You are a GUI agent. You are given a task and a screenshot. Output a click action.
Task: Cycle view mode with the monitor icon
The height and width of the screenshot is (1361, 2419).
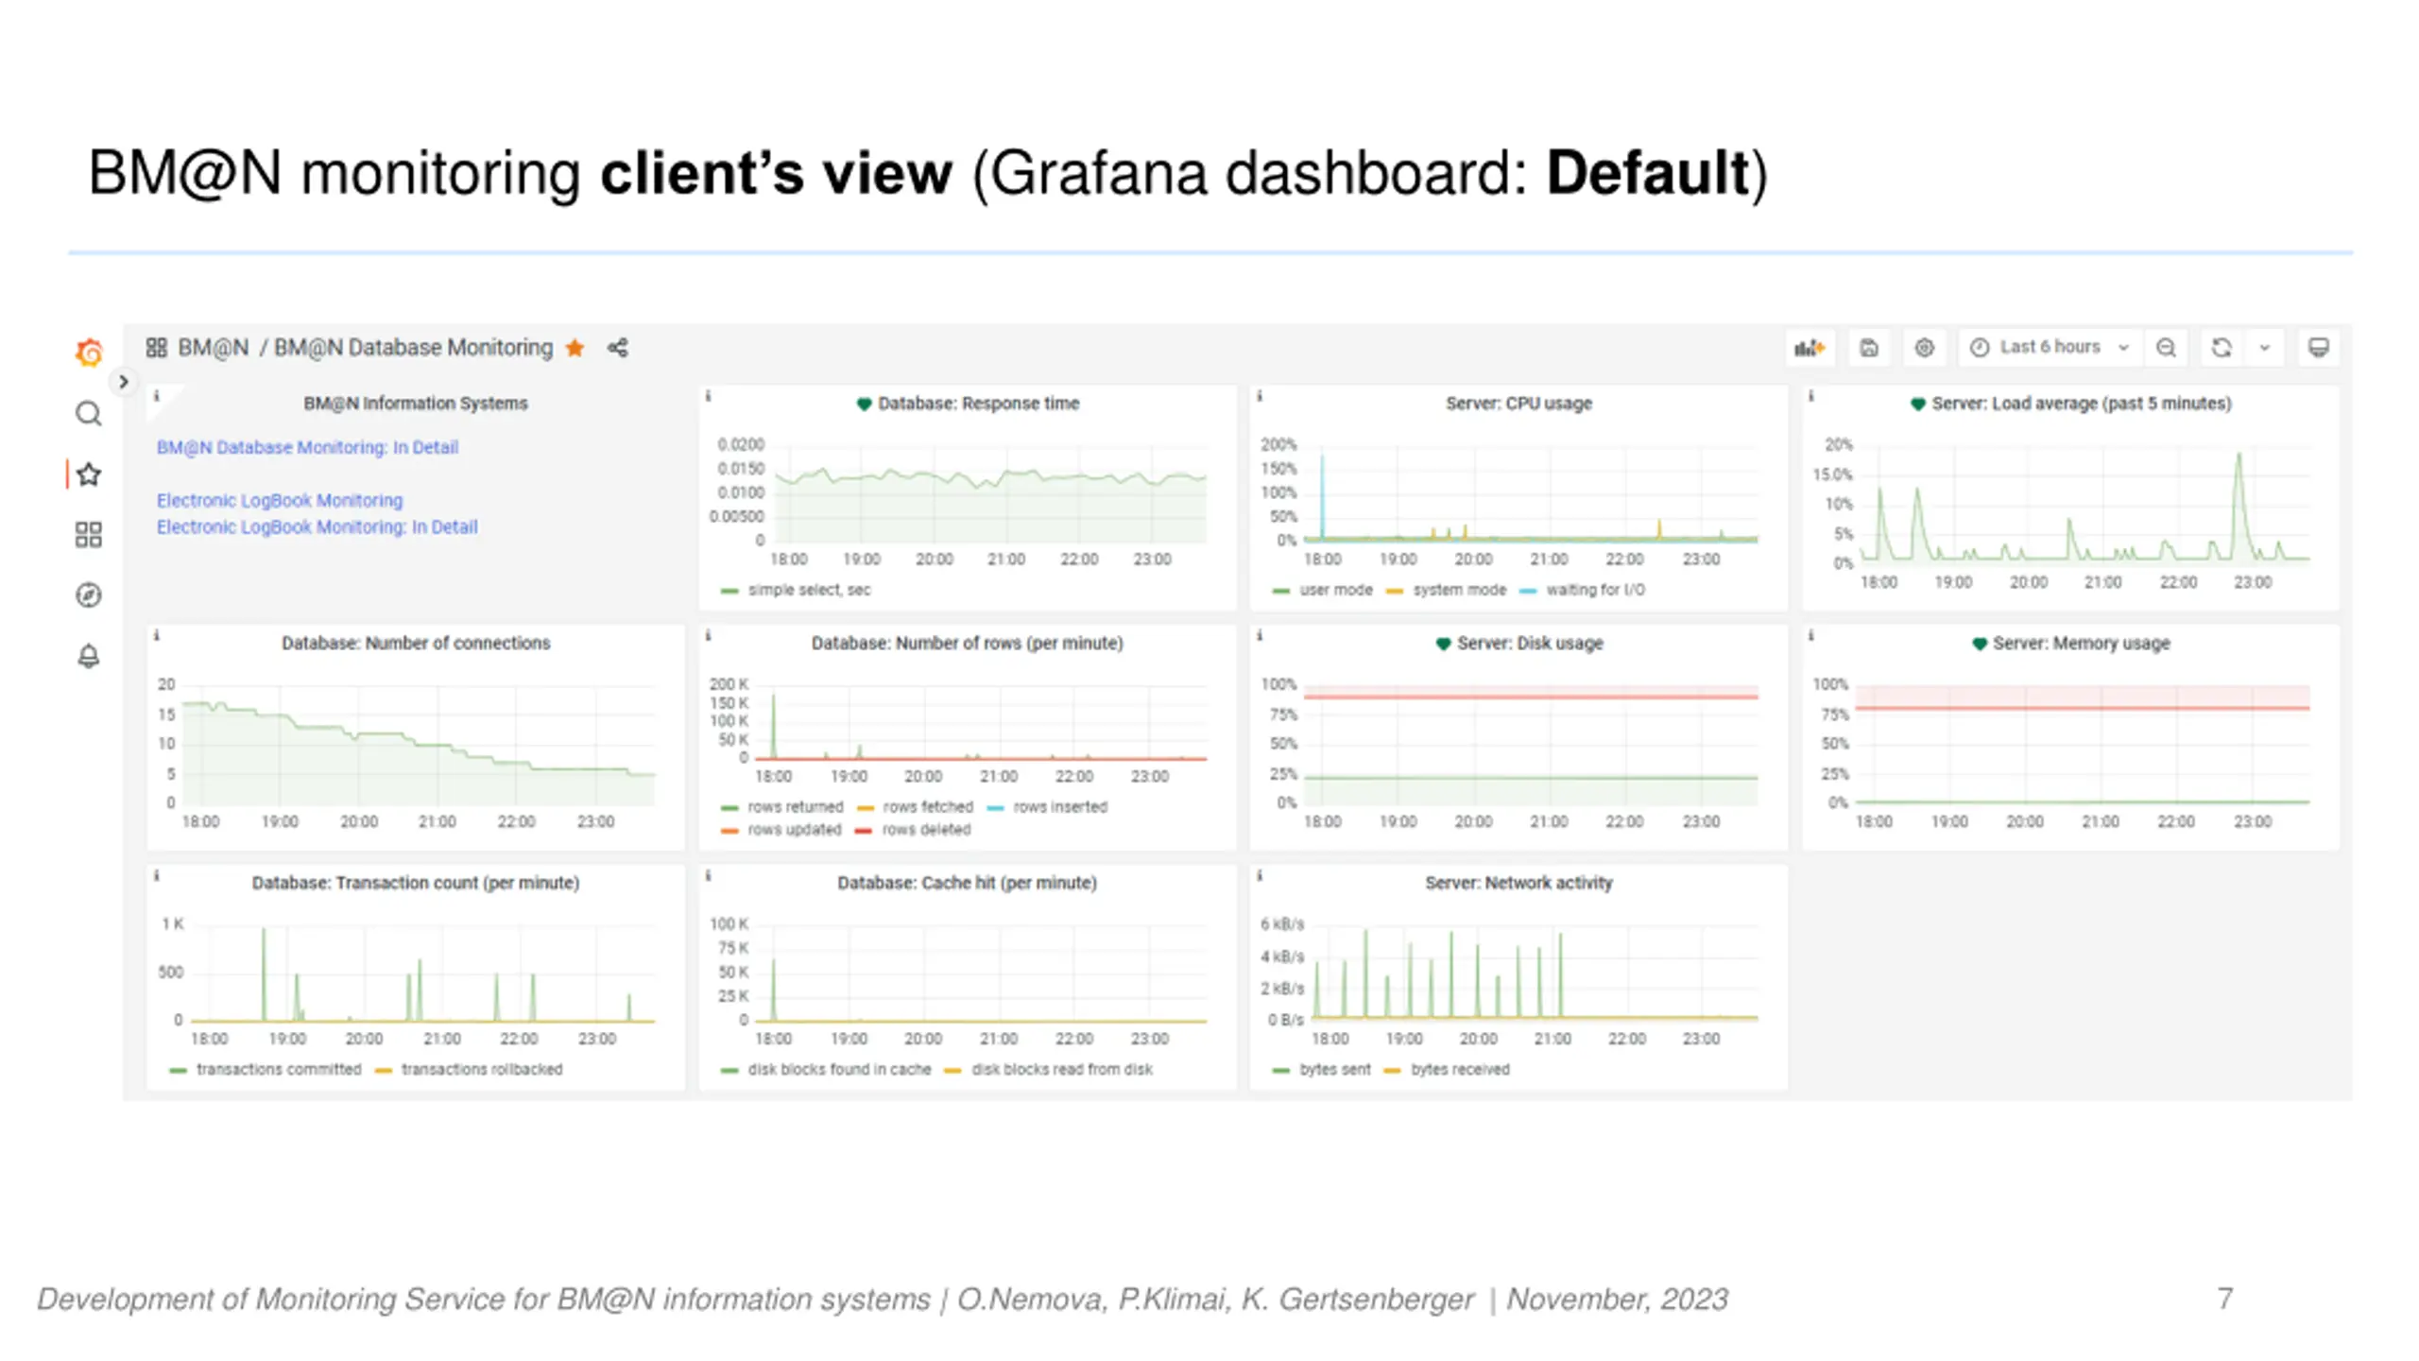[x=2319, y=348]
